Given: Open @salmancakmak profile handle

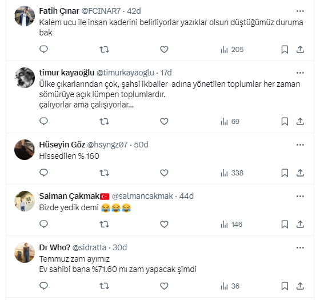Looking at the screenshot, I should coord(142,196).
